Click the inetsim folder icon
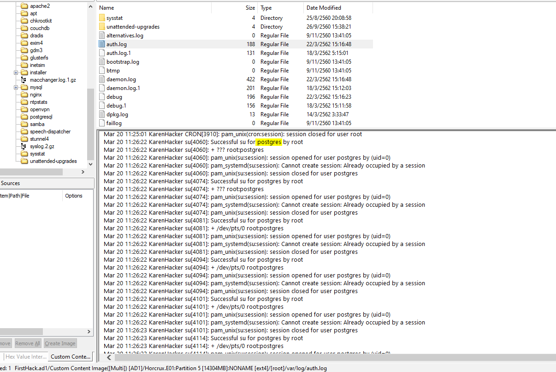 click(x=24, y=65)
